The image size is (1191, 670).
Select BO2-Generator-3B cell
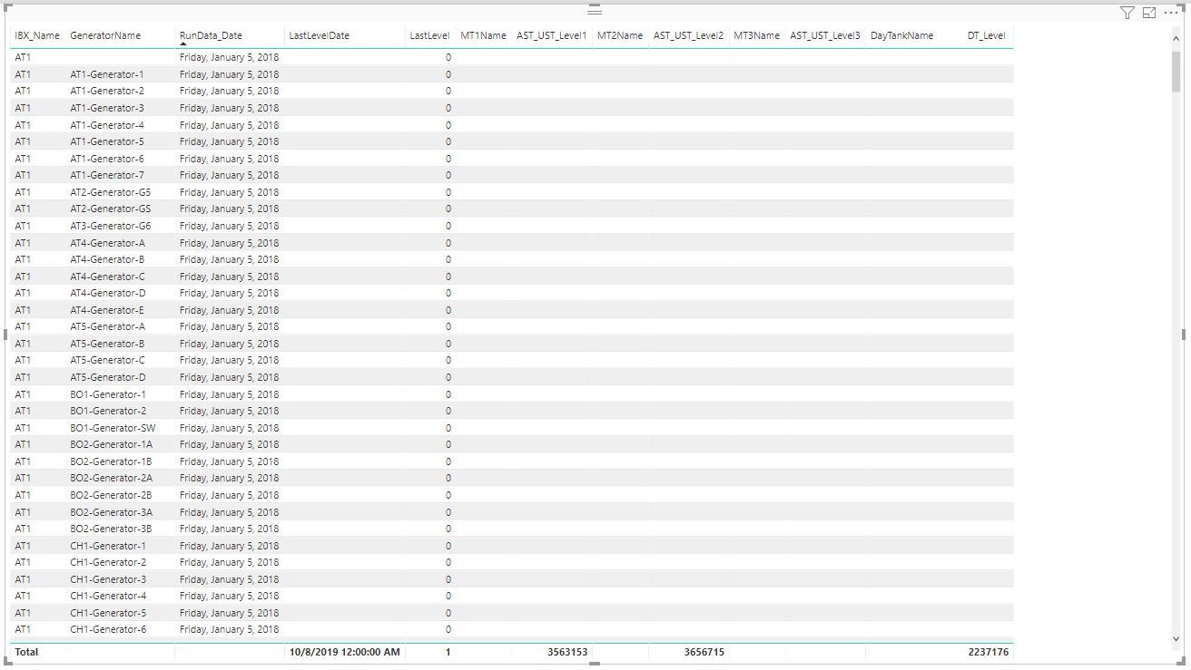tap(112, 529)
